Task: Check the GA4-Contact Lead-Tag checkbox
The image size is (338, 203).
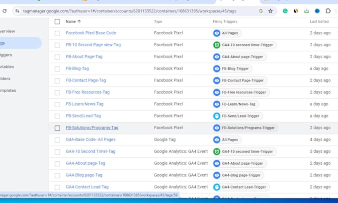Action: pos(57,187)
